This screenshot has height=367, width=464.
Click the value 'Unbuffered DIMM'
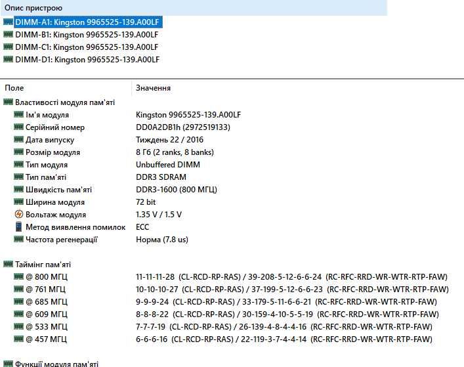tap(168, 165)
